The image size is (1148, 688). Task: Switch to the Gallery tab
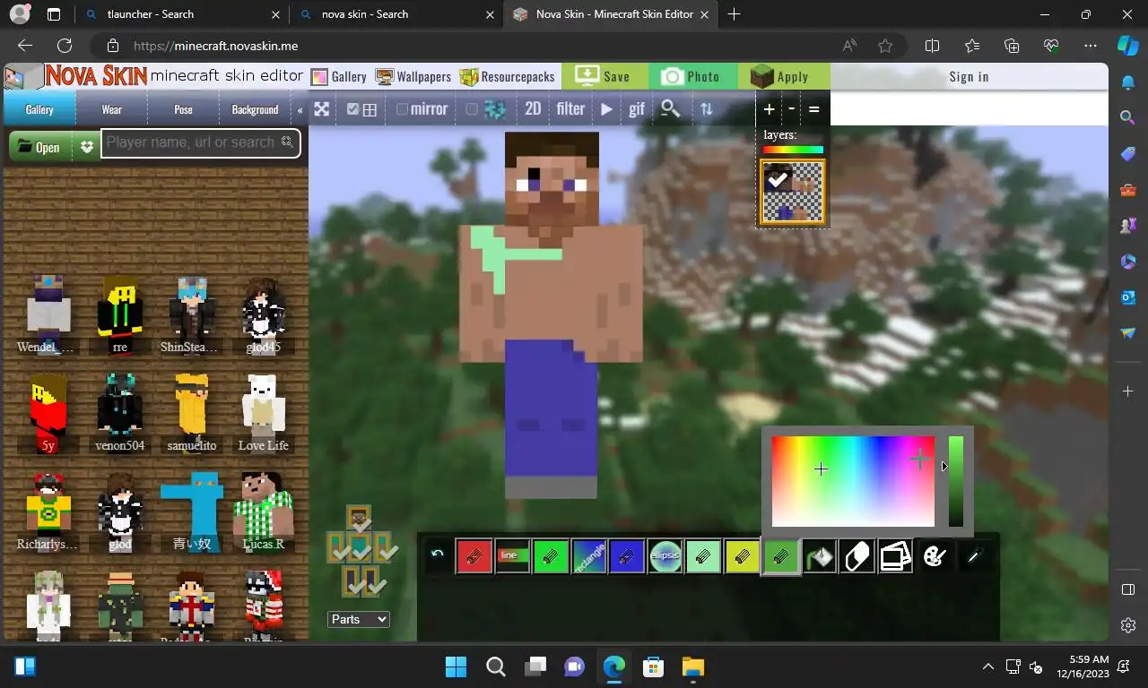[39, 109]
